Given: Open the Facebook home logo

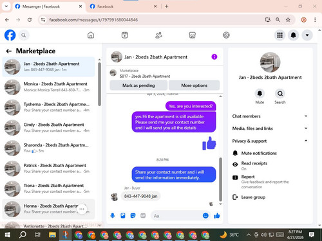Looking at the screenshot, I should 10,35.
